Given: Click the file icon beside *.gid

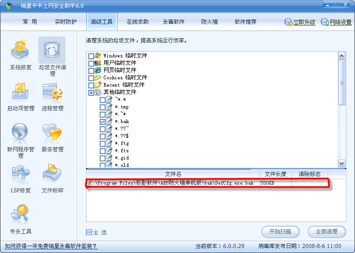Looking at the screenshot, I should [109, 158].
